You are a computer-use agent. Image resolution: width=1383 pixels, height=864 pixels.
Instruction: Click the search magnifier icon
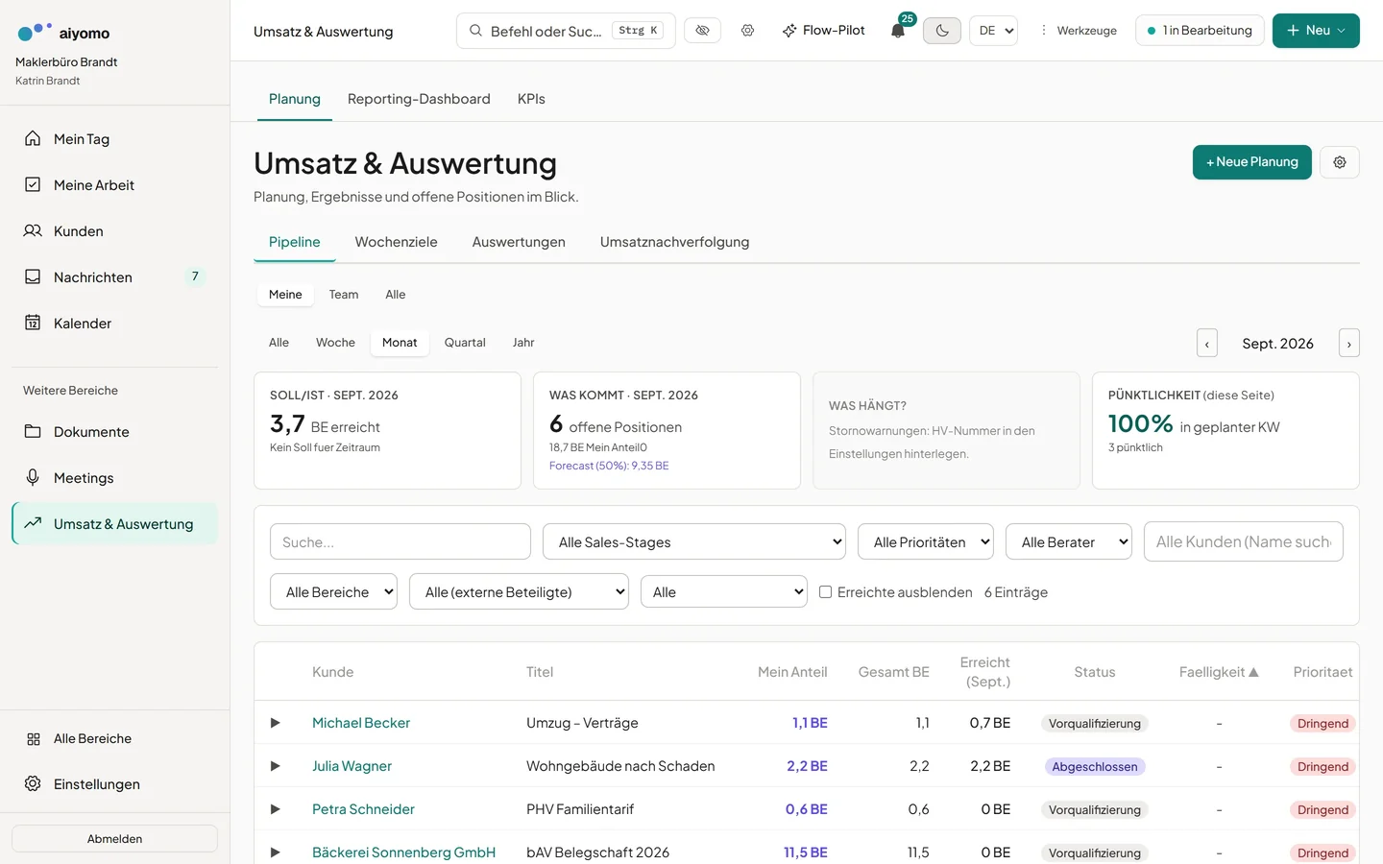point(475,31)
